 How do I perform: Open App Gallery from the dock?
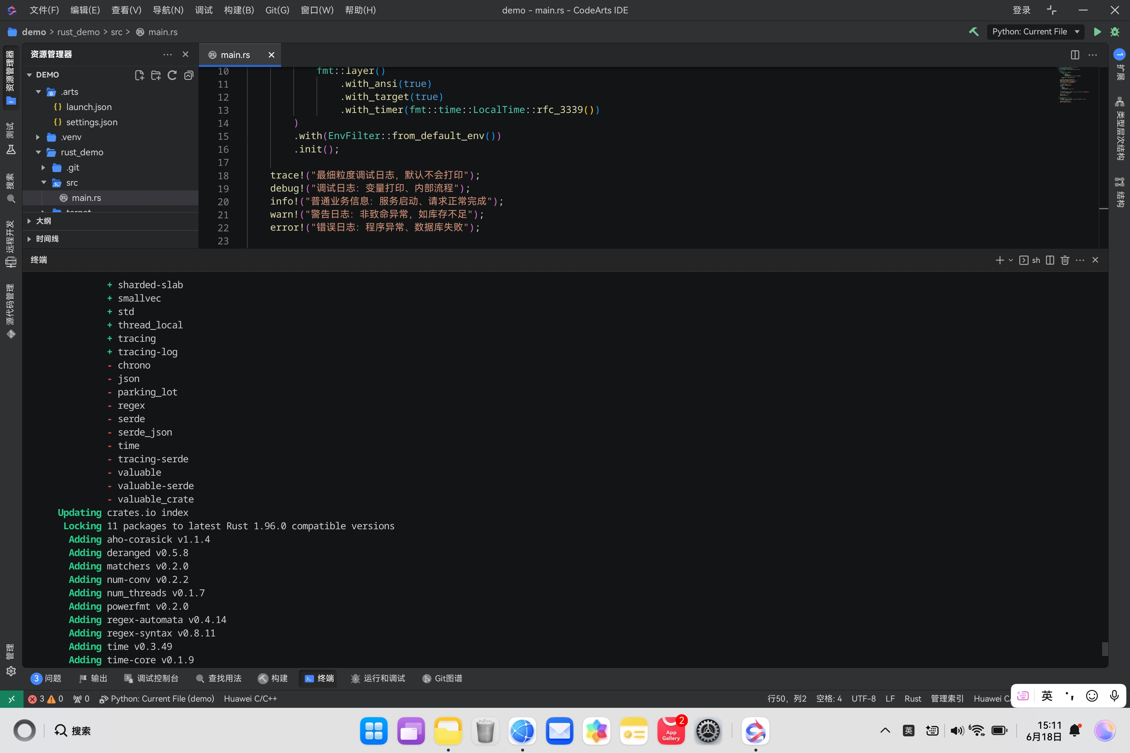point(671,731)
